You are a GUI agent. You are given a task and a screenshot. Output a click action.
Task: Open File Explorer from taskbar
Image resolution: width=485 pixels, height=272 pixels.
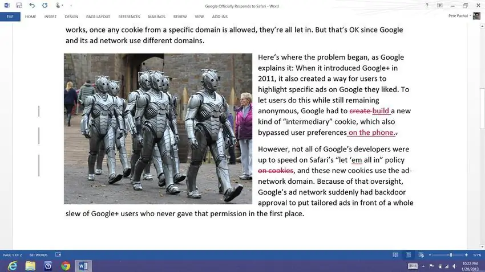pos(30,266)
